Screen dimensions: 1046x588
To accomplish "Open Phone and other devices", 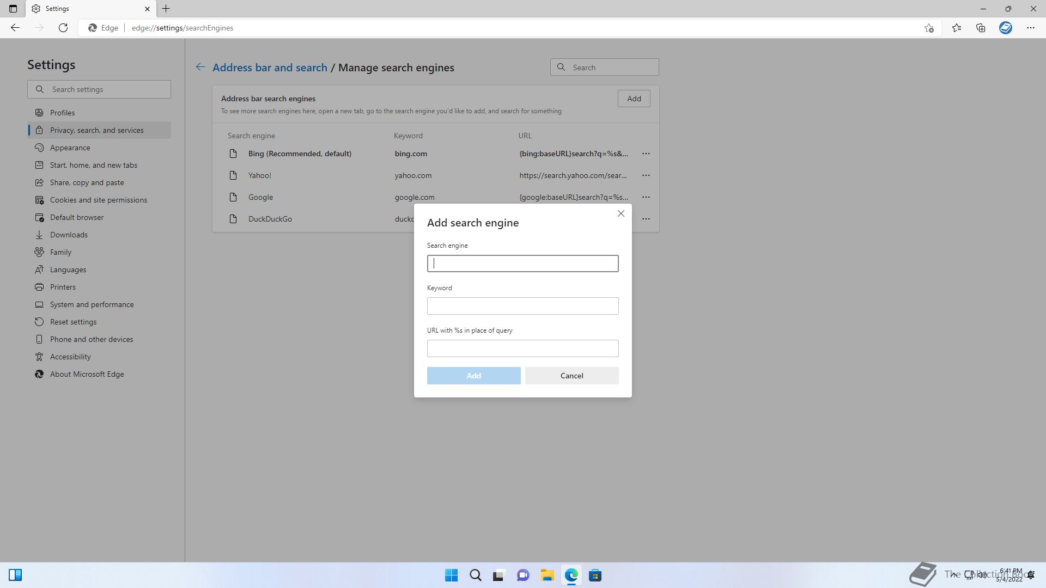I will [x=99, y=339].
